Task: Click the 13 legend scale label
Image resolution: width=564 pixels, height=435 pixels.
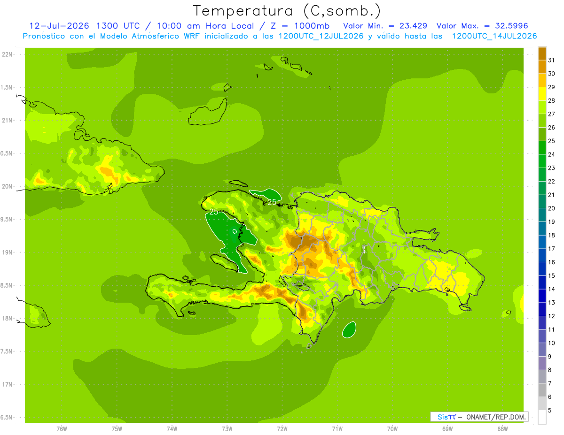Action: (x=552, y=303)
